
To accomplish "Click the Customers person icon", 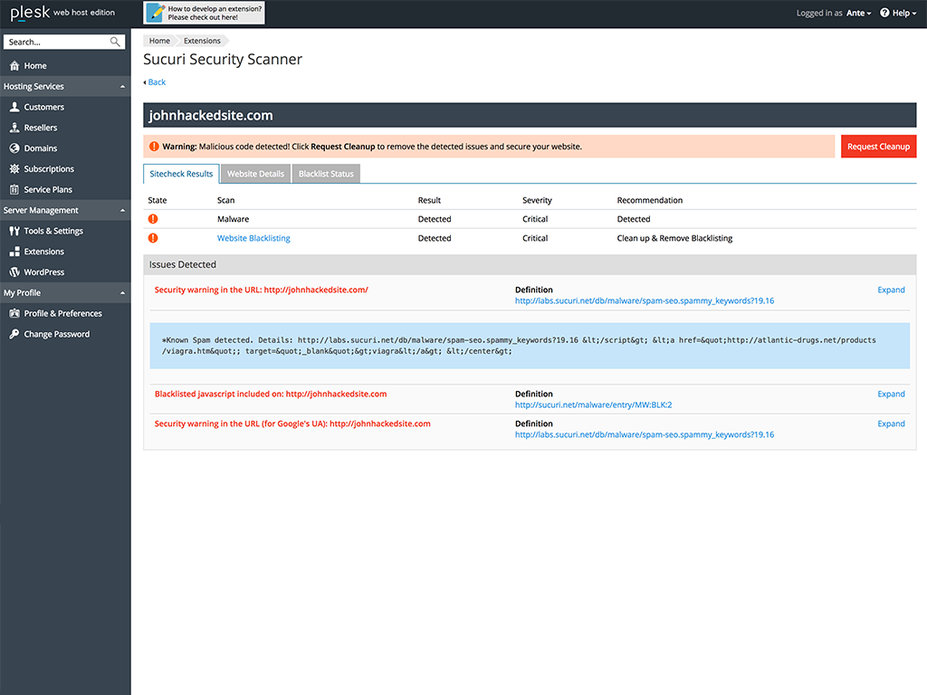I will 14,107.
